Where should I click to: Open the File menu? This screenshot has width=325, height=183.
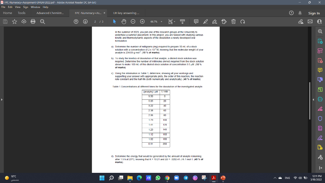(x=3, y=7)
